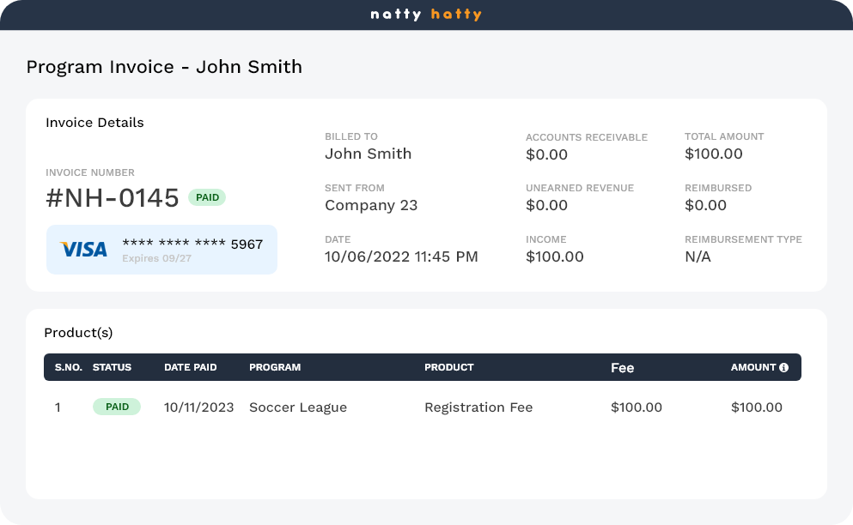
Task: Toggle the PAID status for Soccer League row
Action: click(x=117, y=407)
